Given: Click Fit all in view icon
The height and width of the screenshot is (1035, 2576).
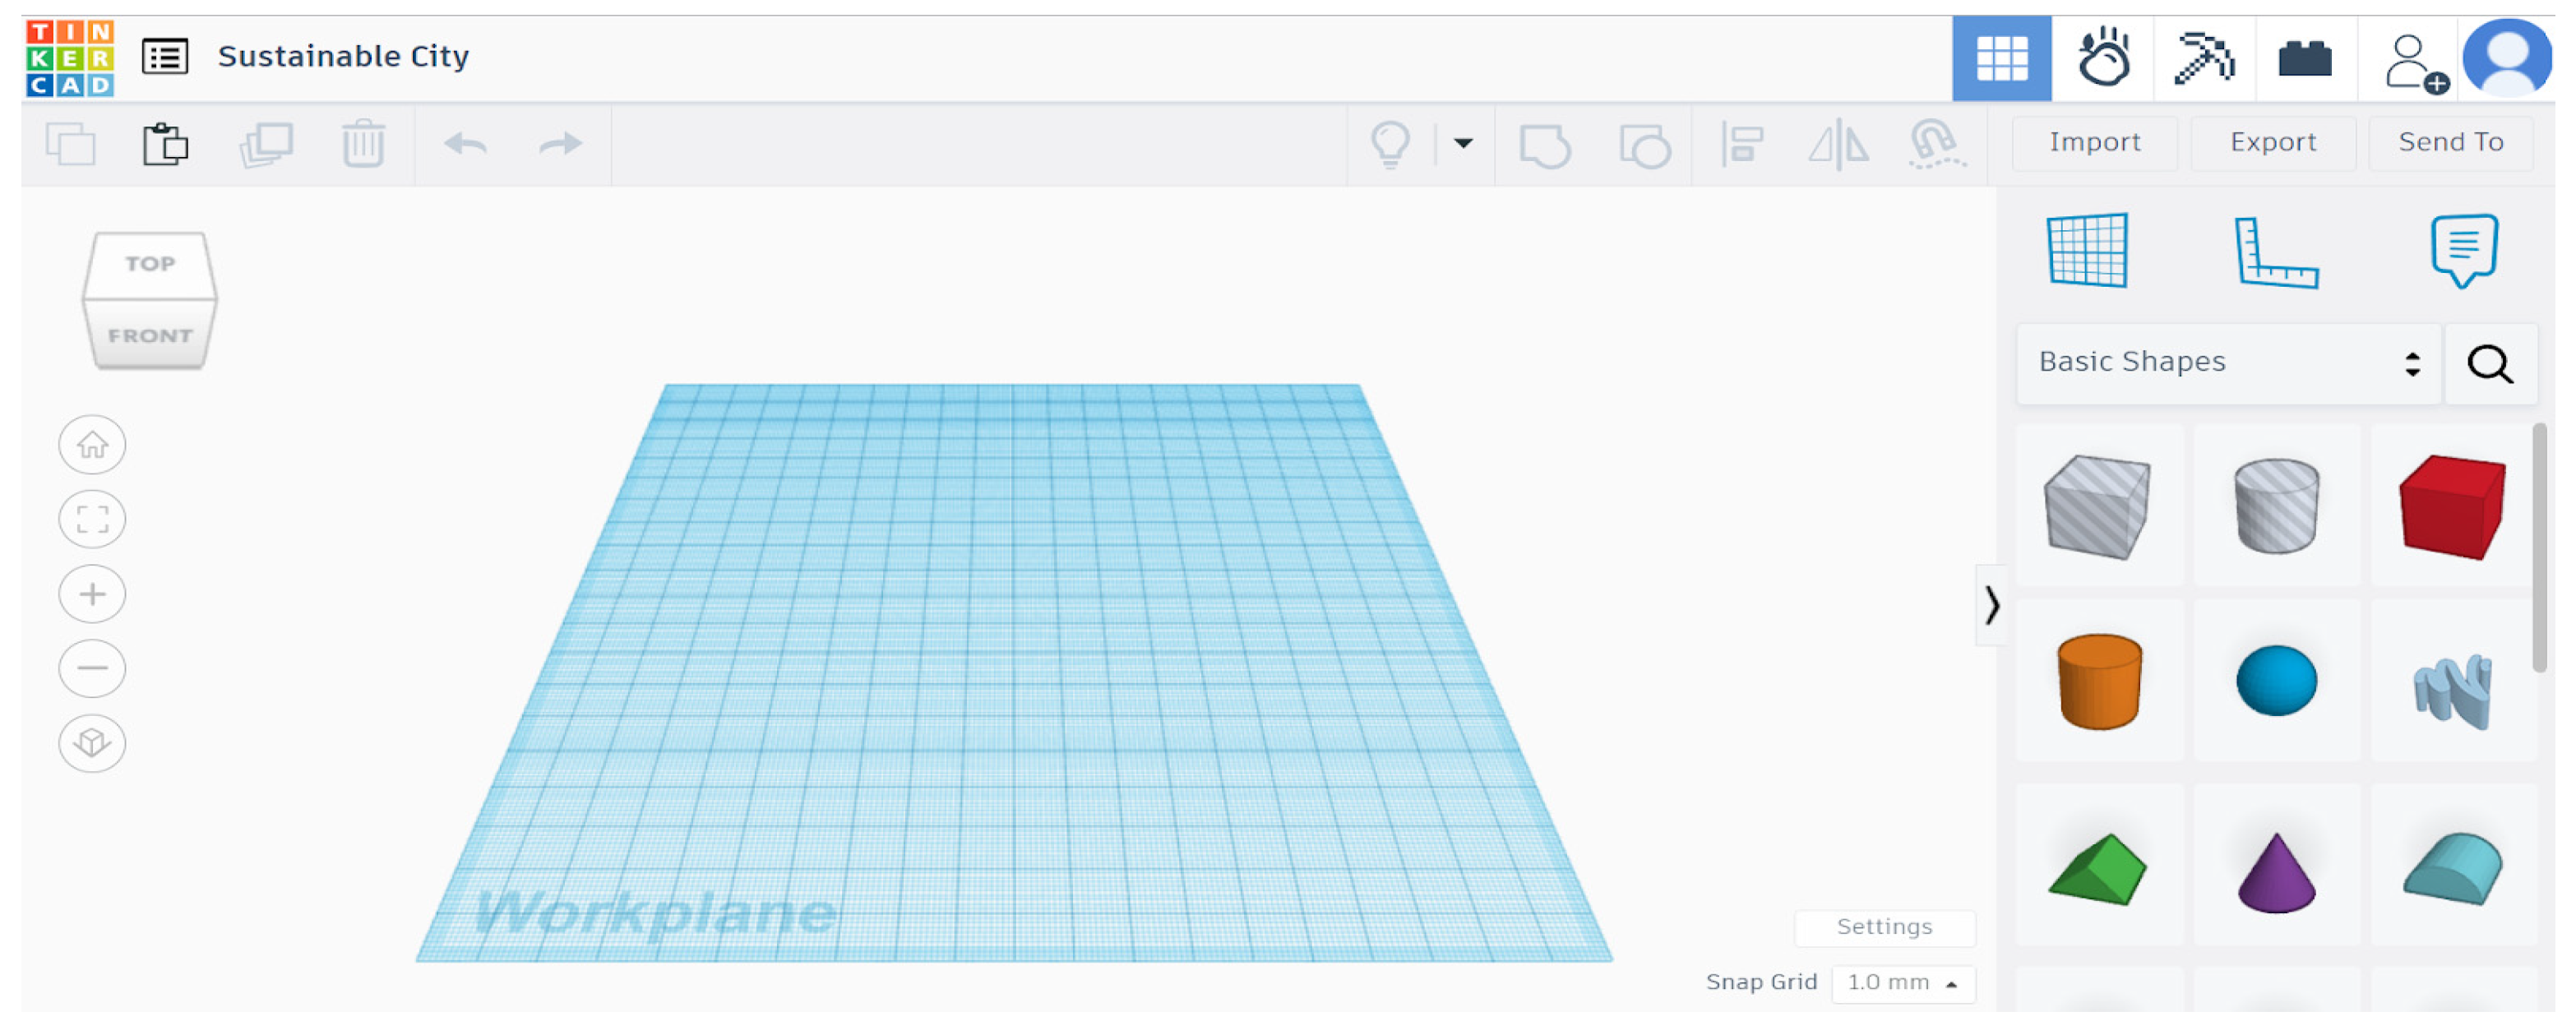Looking at the screenshot, I should click(92, 519).
